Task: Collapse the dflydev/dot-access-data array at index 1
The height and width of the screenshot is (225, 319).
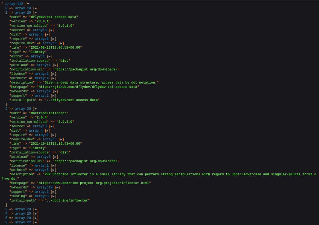Action: [x=36, y=13]
